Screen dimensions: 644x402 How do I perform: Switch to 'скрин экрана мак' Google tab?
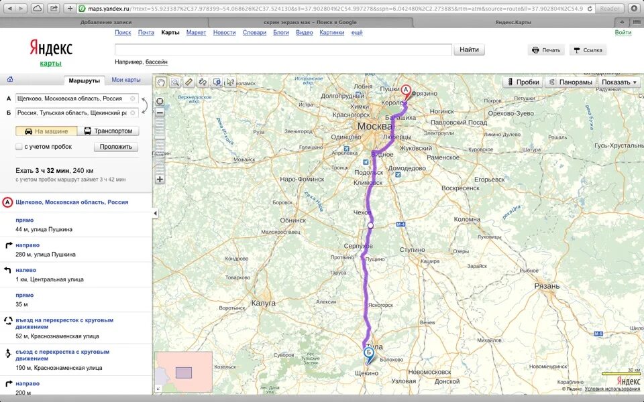(310, 22)
